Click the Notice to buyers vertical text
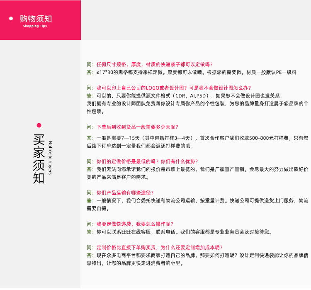Image resolution: width=311 pixels, height=290 pixels. tap(50, 158)
